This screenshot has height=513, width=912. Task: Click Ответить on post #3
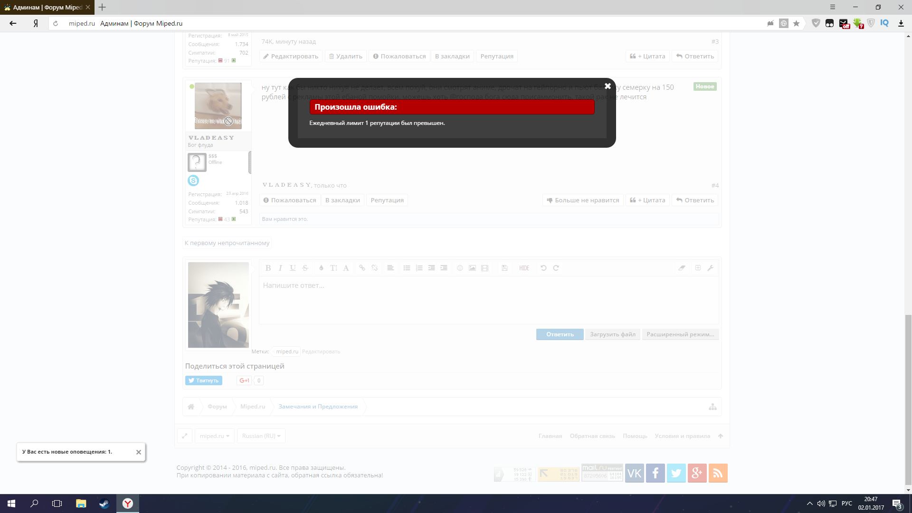(x=695, y=56)
